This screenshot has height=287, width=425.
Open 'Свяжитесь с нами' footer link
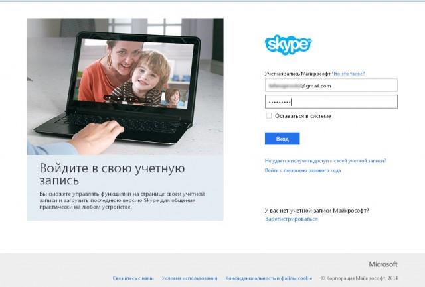click(x=133, y=278)
